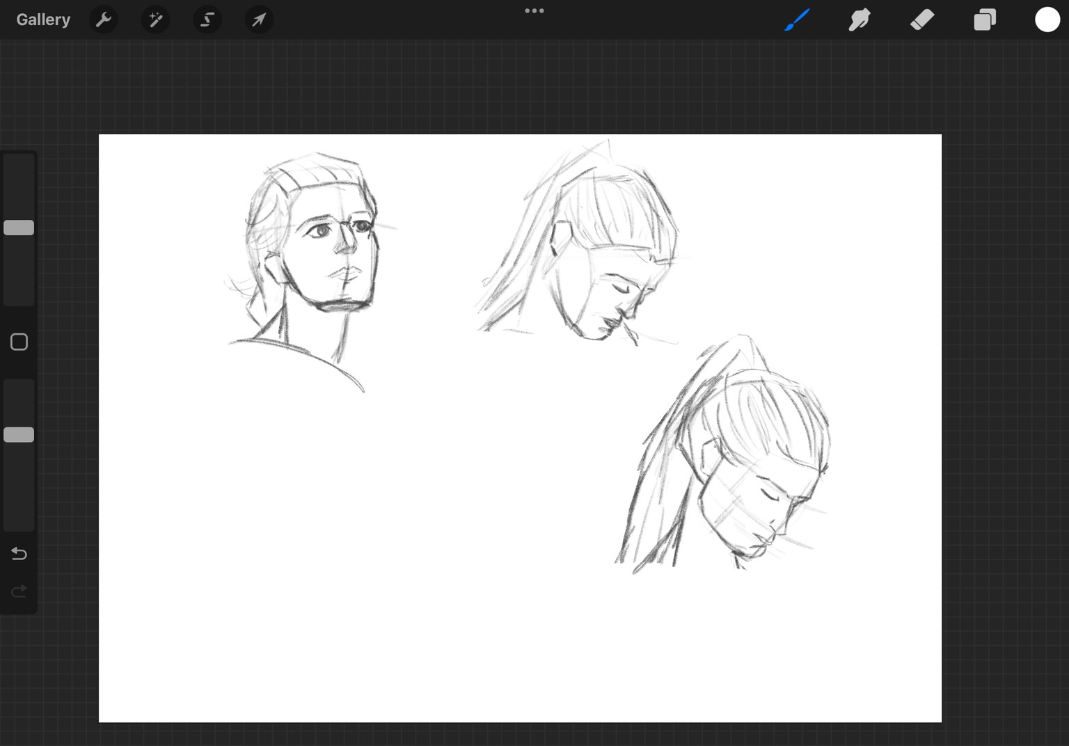Select the Brush tool
The height and width of the screenshot is (746, 1069).
pyautogui.click(x=797, y=19)
